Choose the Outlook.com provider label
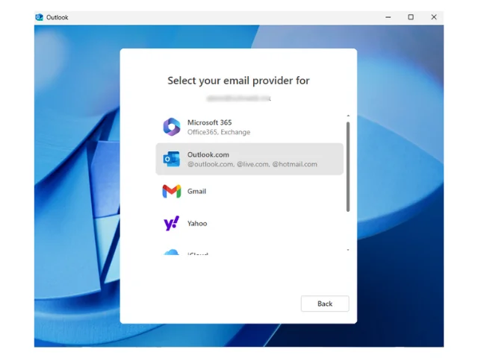 (x=208, y=154)
